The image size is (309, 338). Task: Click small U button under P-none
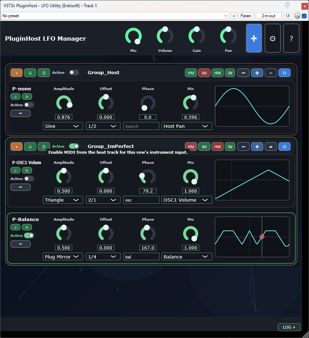pyautogui.click(x=15, y=96)
